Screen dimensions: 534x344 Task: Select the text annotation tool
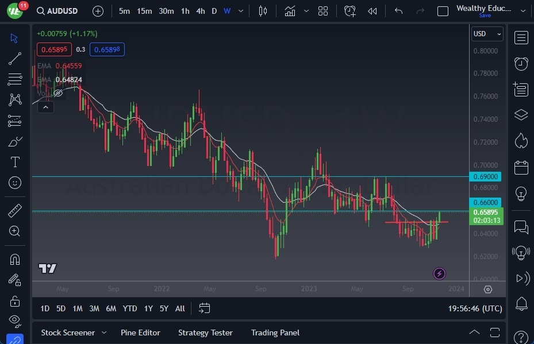14,162
